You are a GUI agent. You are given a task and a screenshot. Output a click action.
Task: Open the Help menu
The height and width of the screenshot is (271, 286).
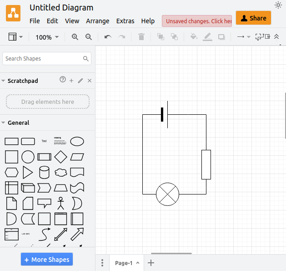coord(148,21)
